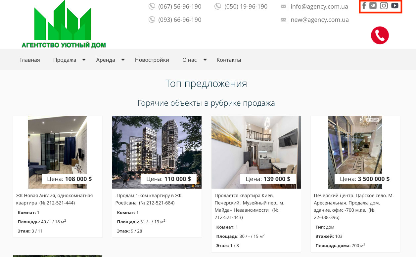The image size is (416, 257).
Task: Open Контакты menu item
Action: [229, 60]
